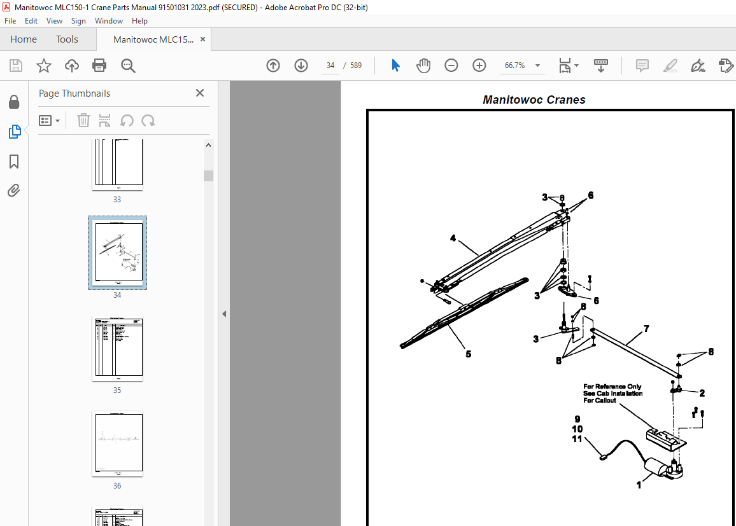
Task: Add a sticky note comment
Action: pos(642,66)
